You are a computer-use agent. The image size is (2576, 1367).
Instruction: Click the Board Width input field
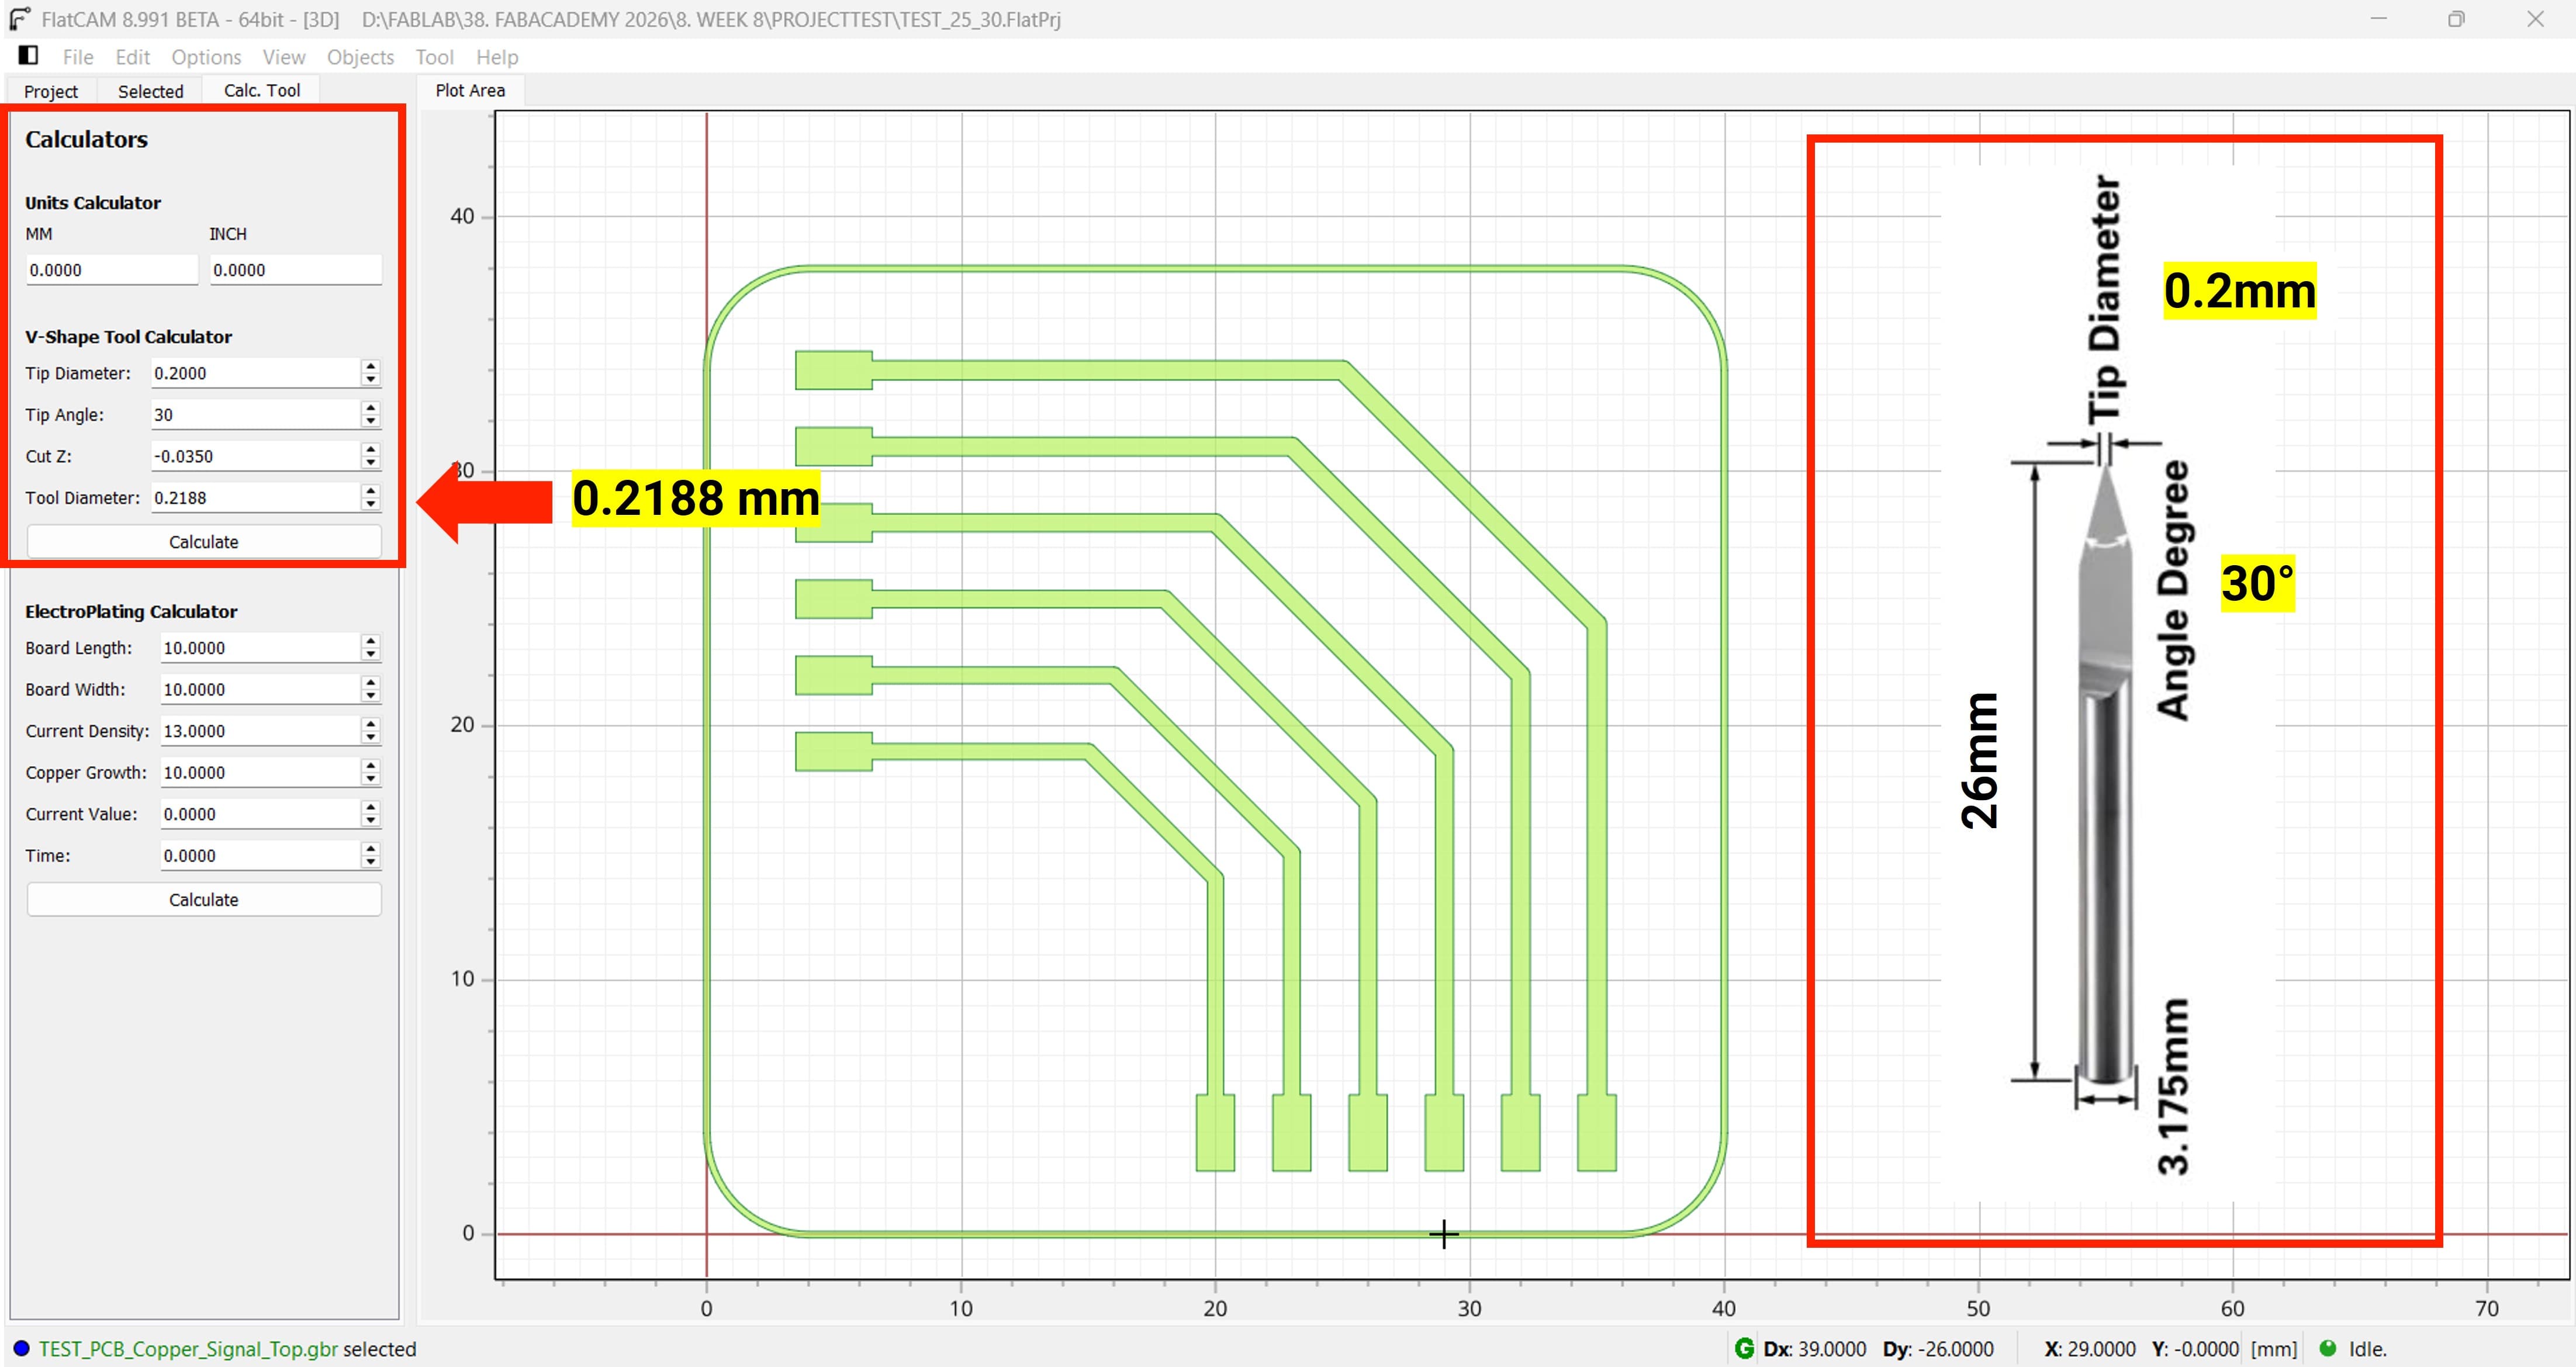tap(258, 689)
